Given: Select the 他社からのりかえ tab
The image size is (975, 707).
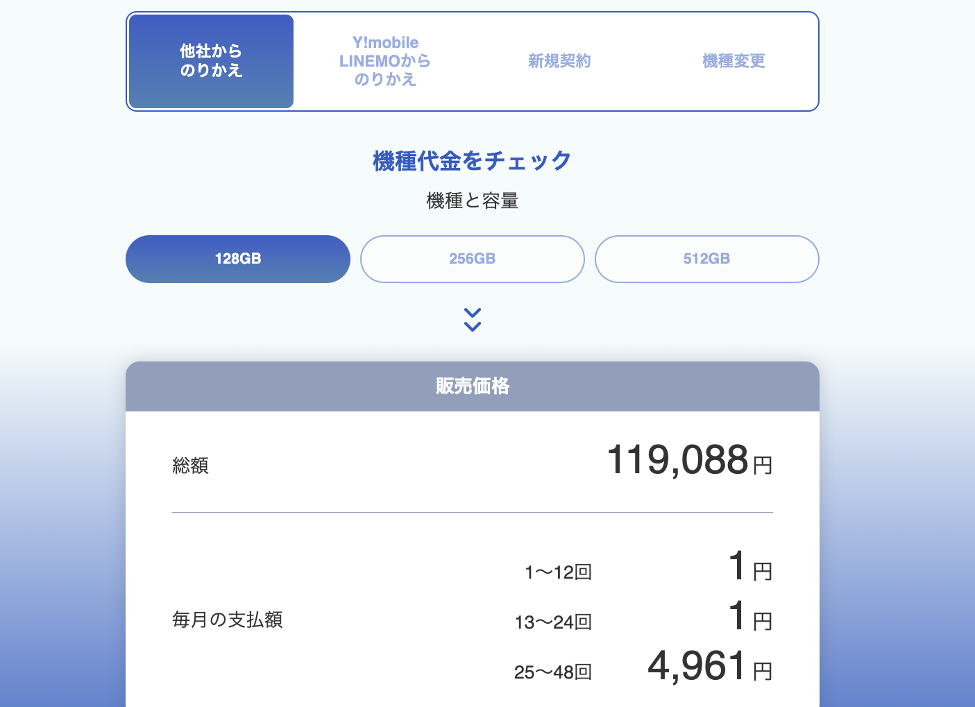Looking at the screenshot, I should click(211, 61).
